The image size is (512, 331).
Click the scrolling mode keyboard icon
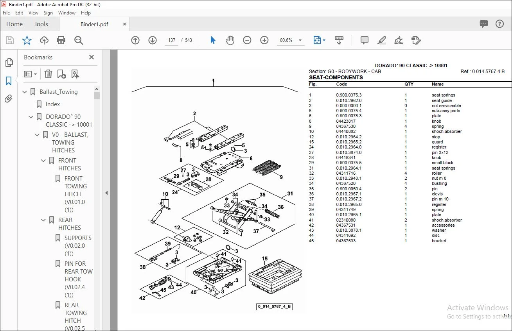click(x=339, y=40)
